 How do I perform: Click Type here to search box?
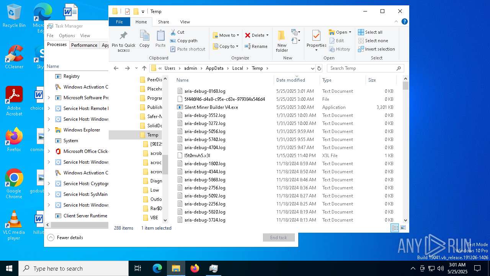(73, 268)
